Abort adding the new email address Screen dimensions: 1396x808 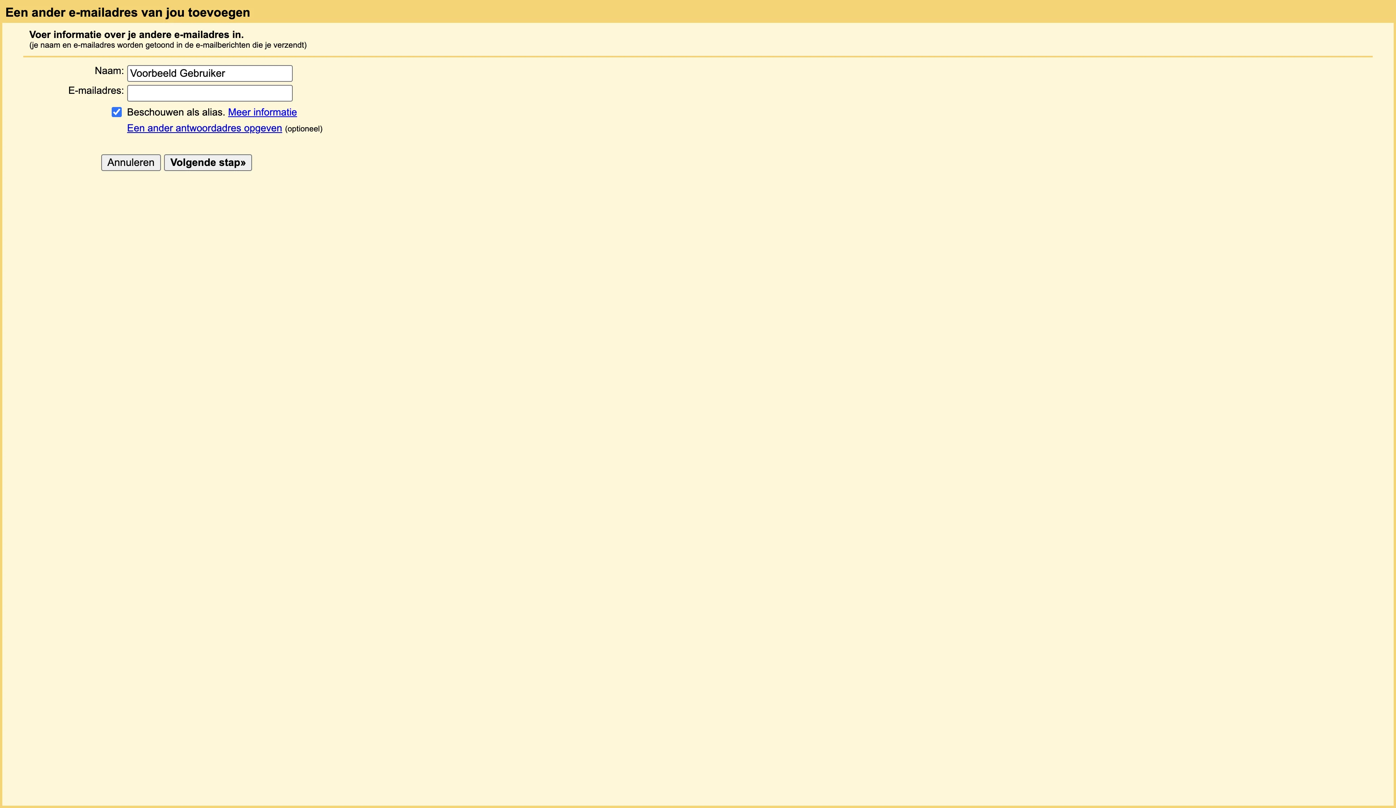click(130, 162)
